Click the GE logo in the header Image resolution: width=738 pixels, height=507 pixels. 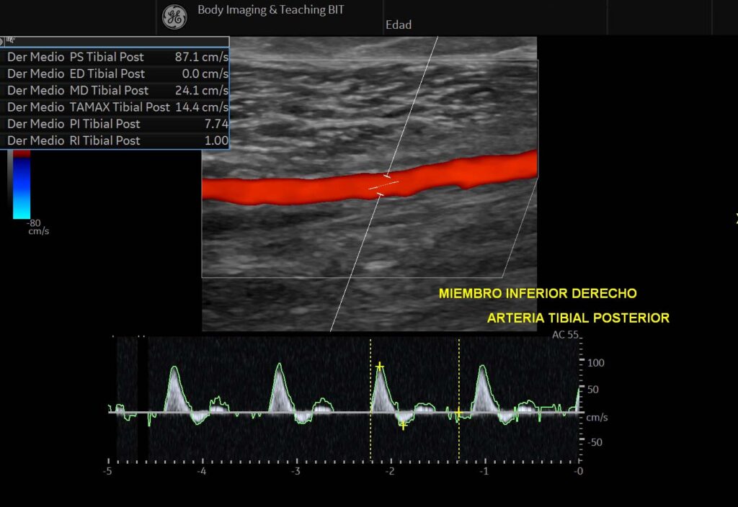(174, 18)
